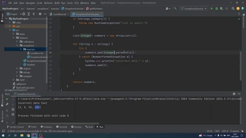Click UTF-8 encoding in status bar
This screenshot has width=246, height=138.
tap(225, 131)
